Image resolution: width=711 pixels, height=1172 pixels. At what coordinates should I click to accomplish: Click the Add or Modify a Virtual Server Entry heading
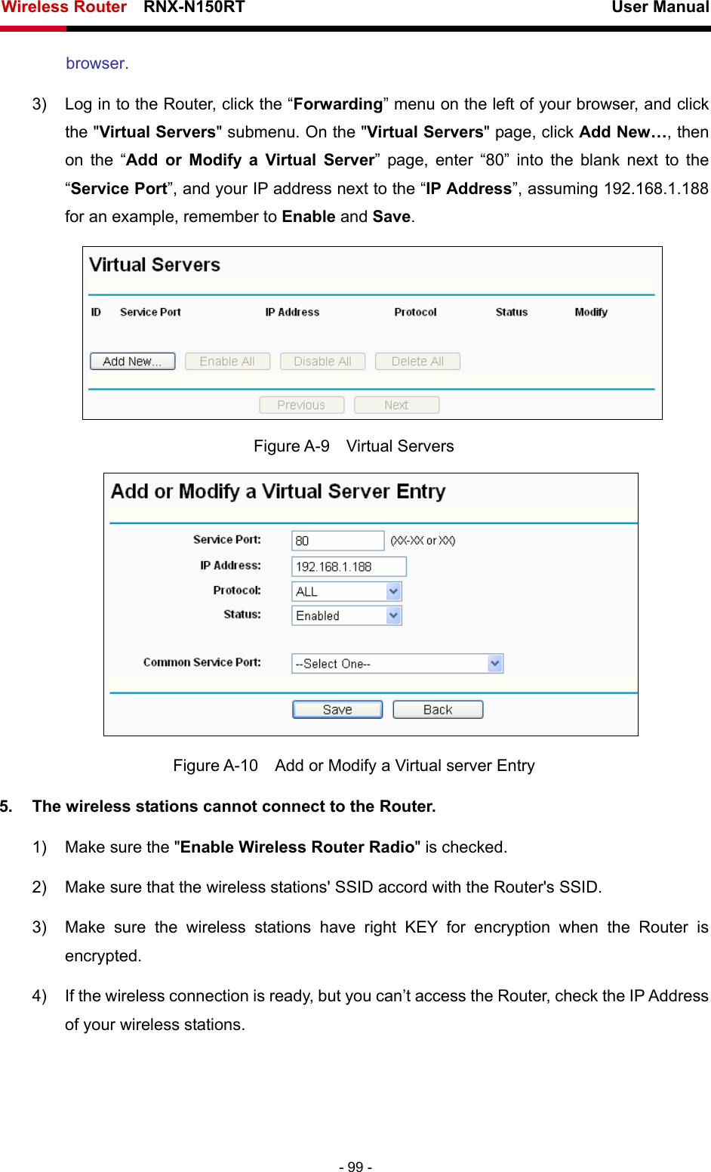[x=278, y=492]
